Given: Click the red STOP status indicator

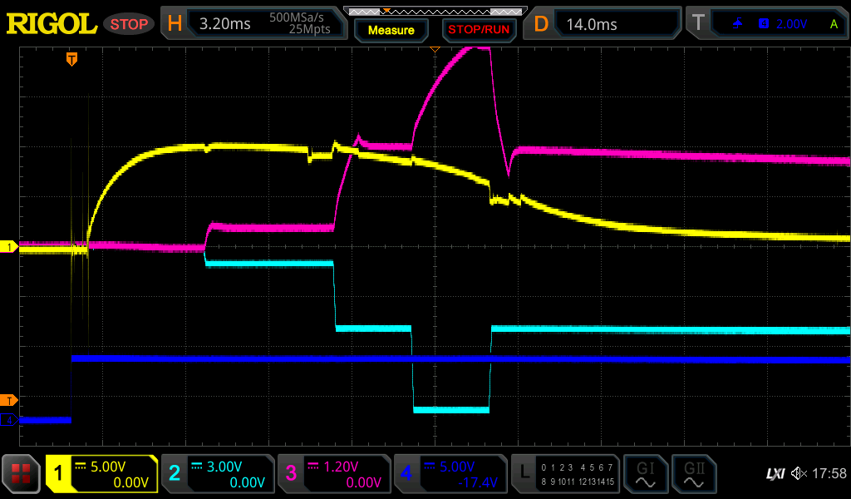Looking at the screenshot, I should tap(129, 24).
